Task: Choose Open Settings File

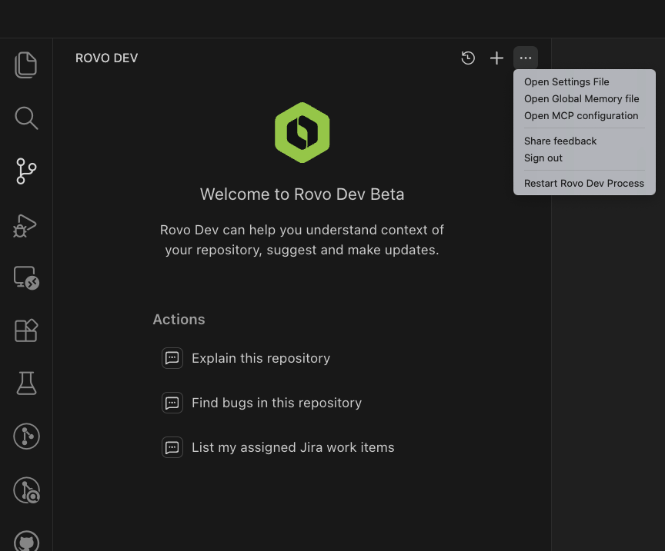Action: [x=584, y=81]
